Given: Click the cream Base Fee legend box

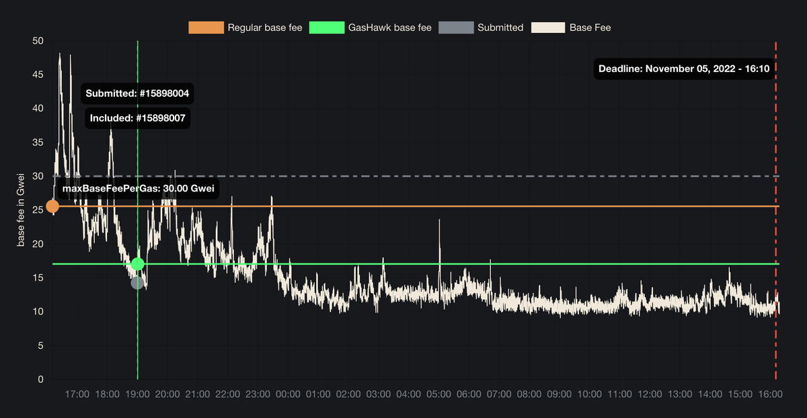Looking at the screenshot, I should pyautogui.click(x=547, y=28).
